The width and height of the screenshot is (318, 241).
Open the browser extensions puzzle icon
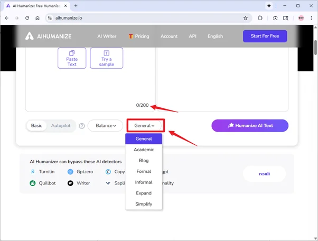(x=260, y=17)
